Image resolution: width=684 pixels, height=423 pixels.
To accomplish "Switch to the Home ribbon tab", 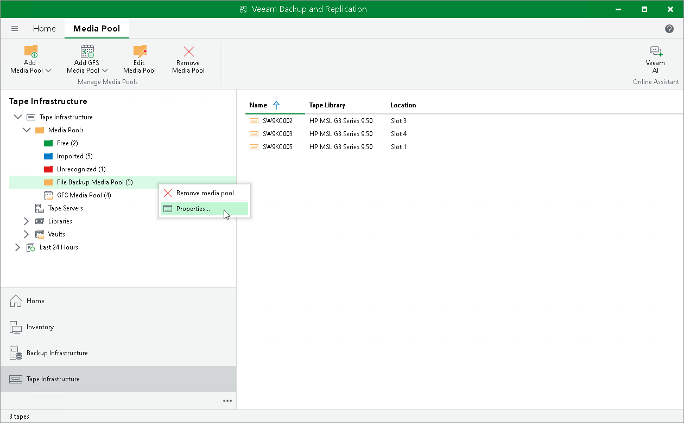I will coord(44,29).
